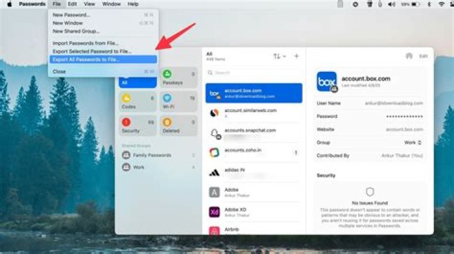
Task: Select the Deleted category tile
Action: [178, 126]
